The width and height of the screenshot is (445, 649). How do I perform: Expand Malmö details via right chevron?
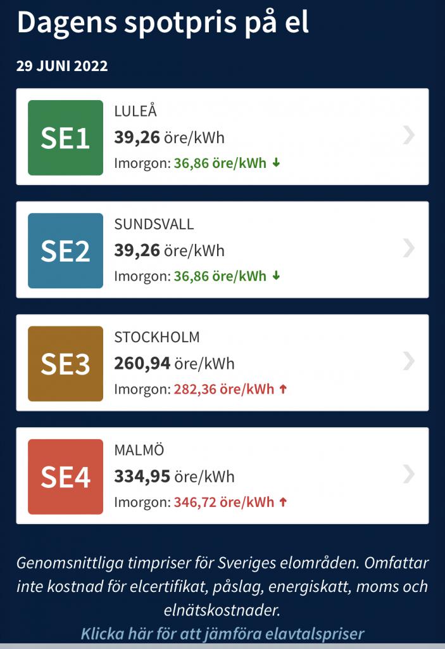409,474
